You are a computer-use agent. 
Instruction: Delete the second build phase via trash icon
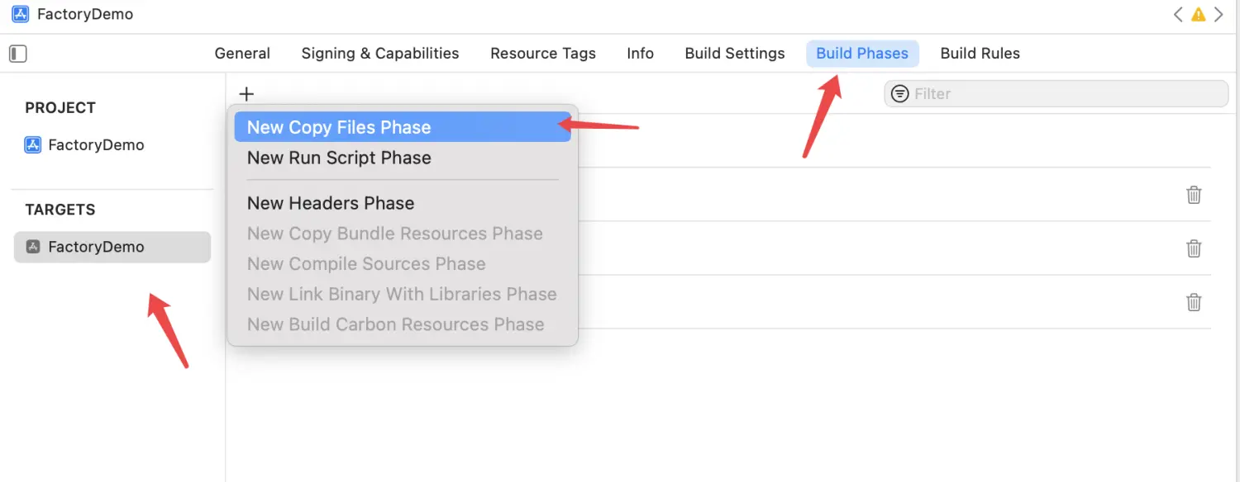pos(1194,248)
